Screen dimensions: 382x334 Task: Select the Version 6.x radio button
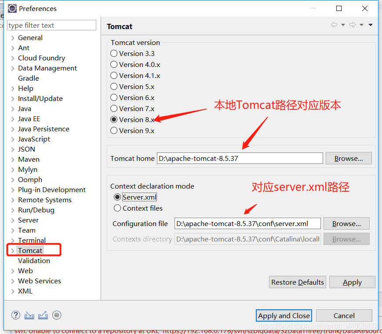click(x=114, y=97)
